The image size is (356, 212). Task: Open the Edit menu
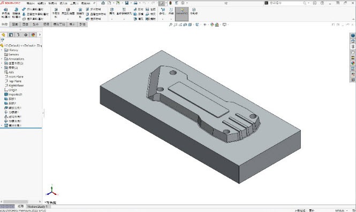click(x=41, y=3)
